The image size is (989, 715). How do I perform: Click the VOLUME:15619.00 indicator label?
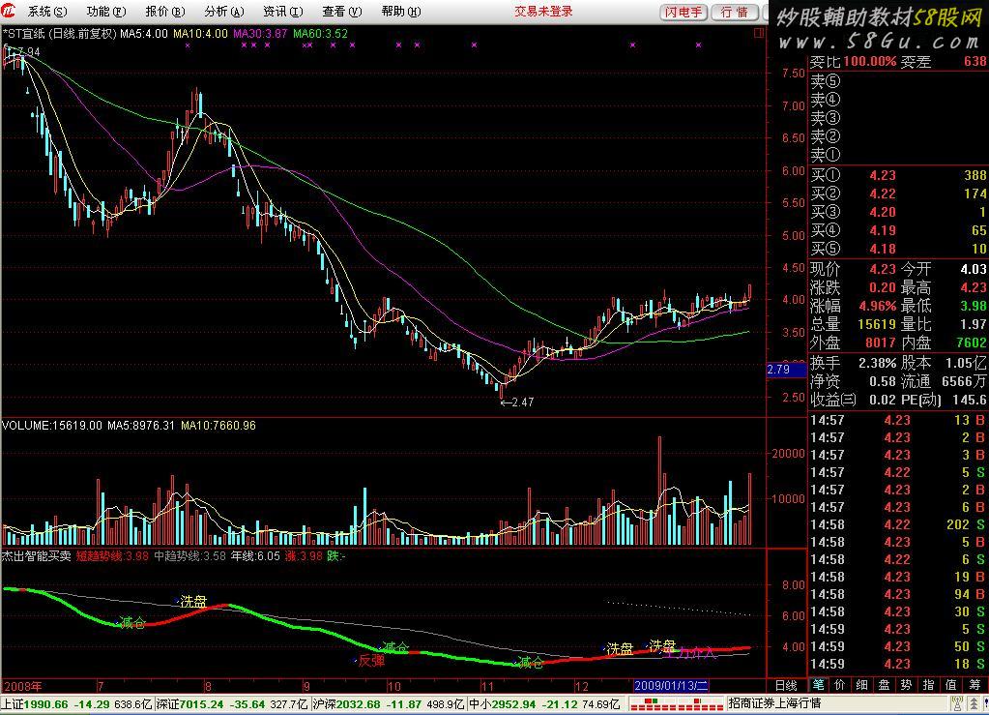point(51,426)
